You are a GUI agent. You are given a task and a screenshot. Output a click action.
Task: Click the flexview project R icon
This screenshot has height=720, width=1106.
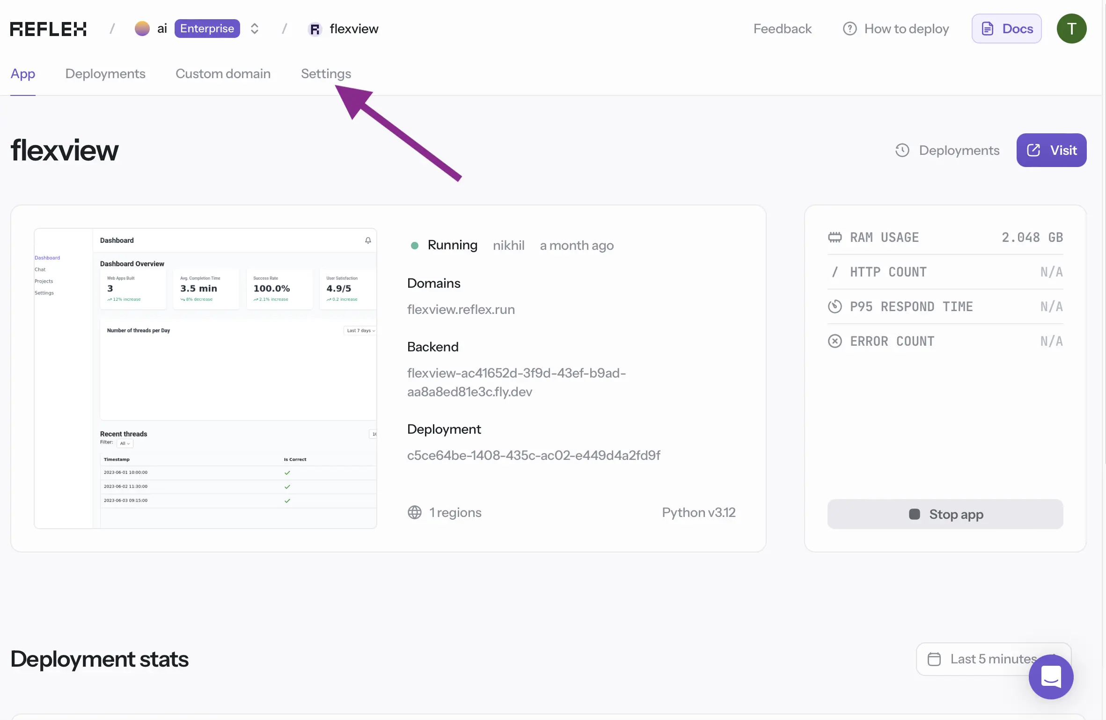coord(315,29)
